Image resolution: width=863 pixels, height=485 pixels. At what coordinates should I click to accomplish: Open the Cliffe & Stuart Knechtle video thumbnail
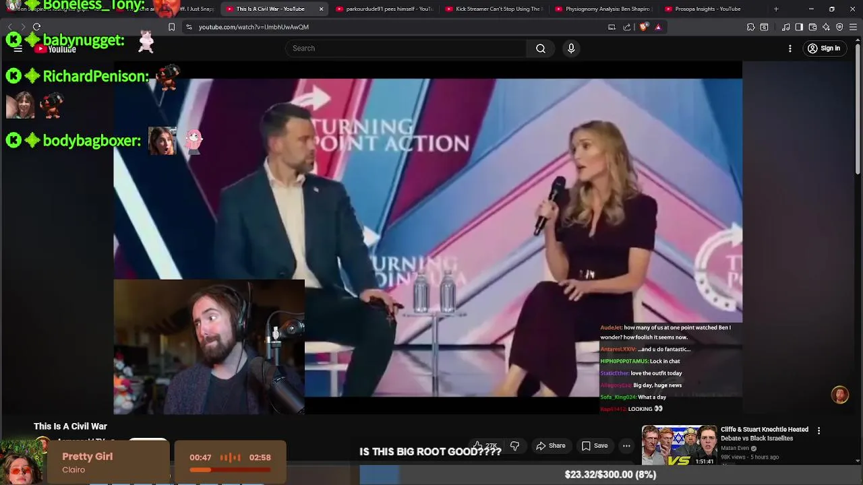click(x=679, y=445)
